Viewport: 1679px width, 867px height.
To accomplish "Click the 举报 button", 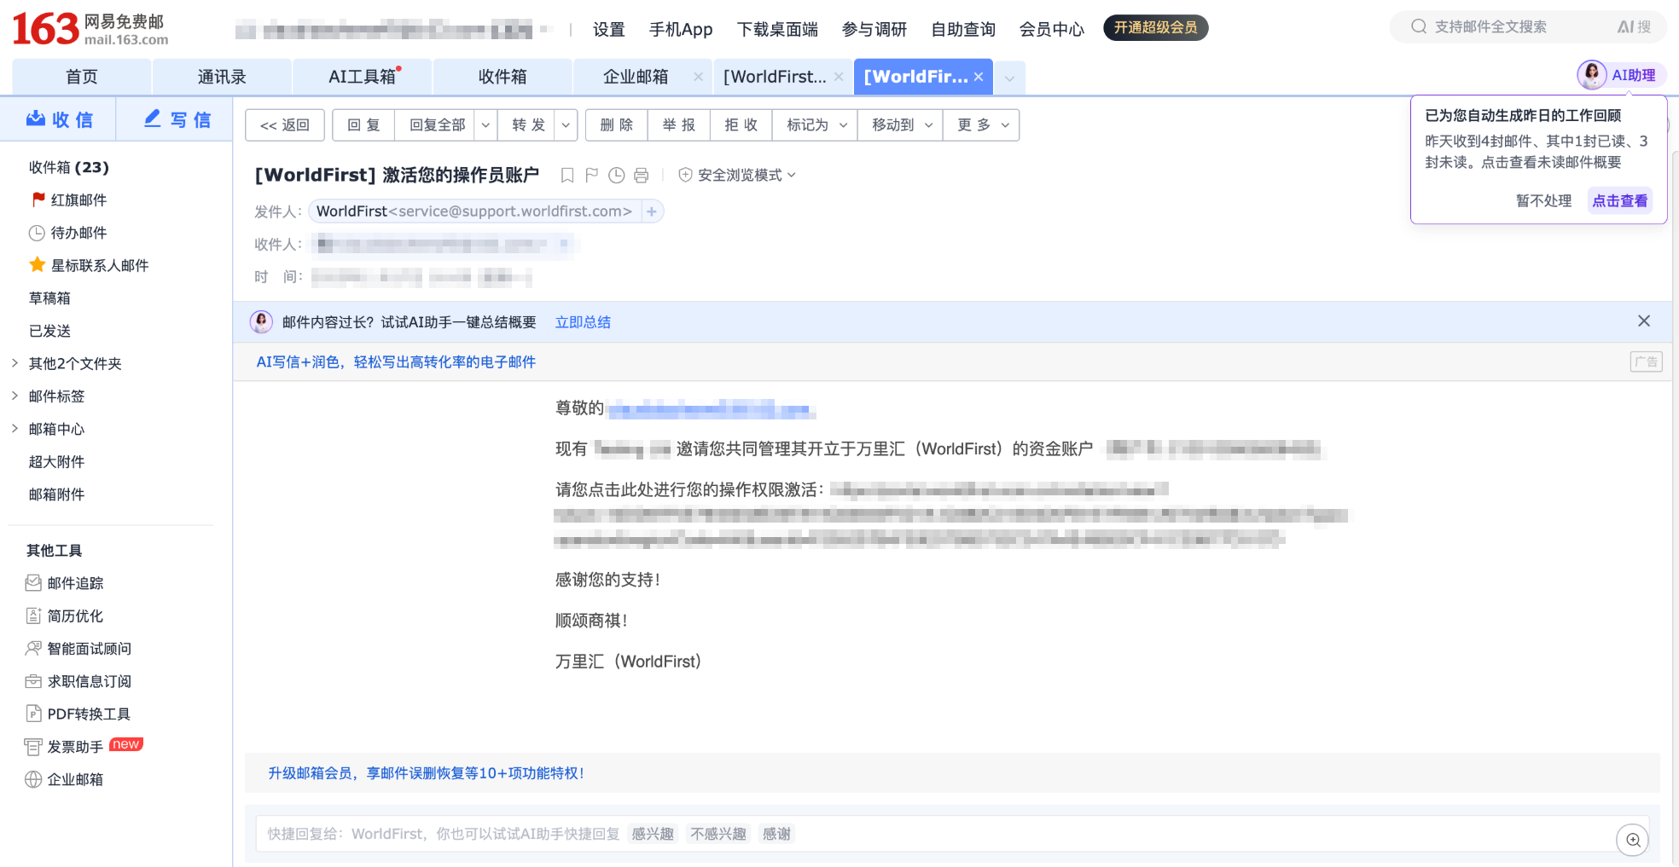I will [679, 125].
